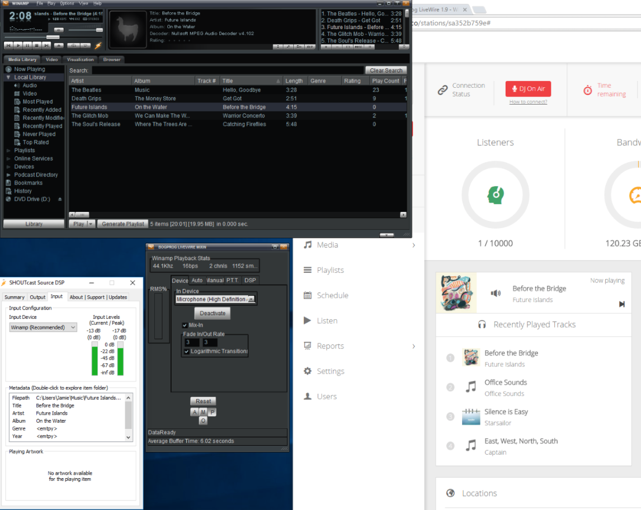Expand the Reports menu chevron
The height and width of the screenshot is (510, 641).
pos(414,346)
